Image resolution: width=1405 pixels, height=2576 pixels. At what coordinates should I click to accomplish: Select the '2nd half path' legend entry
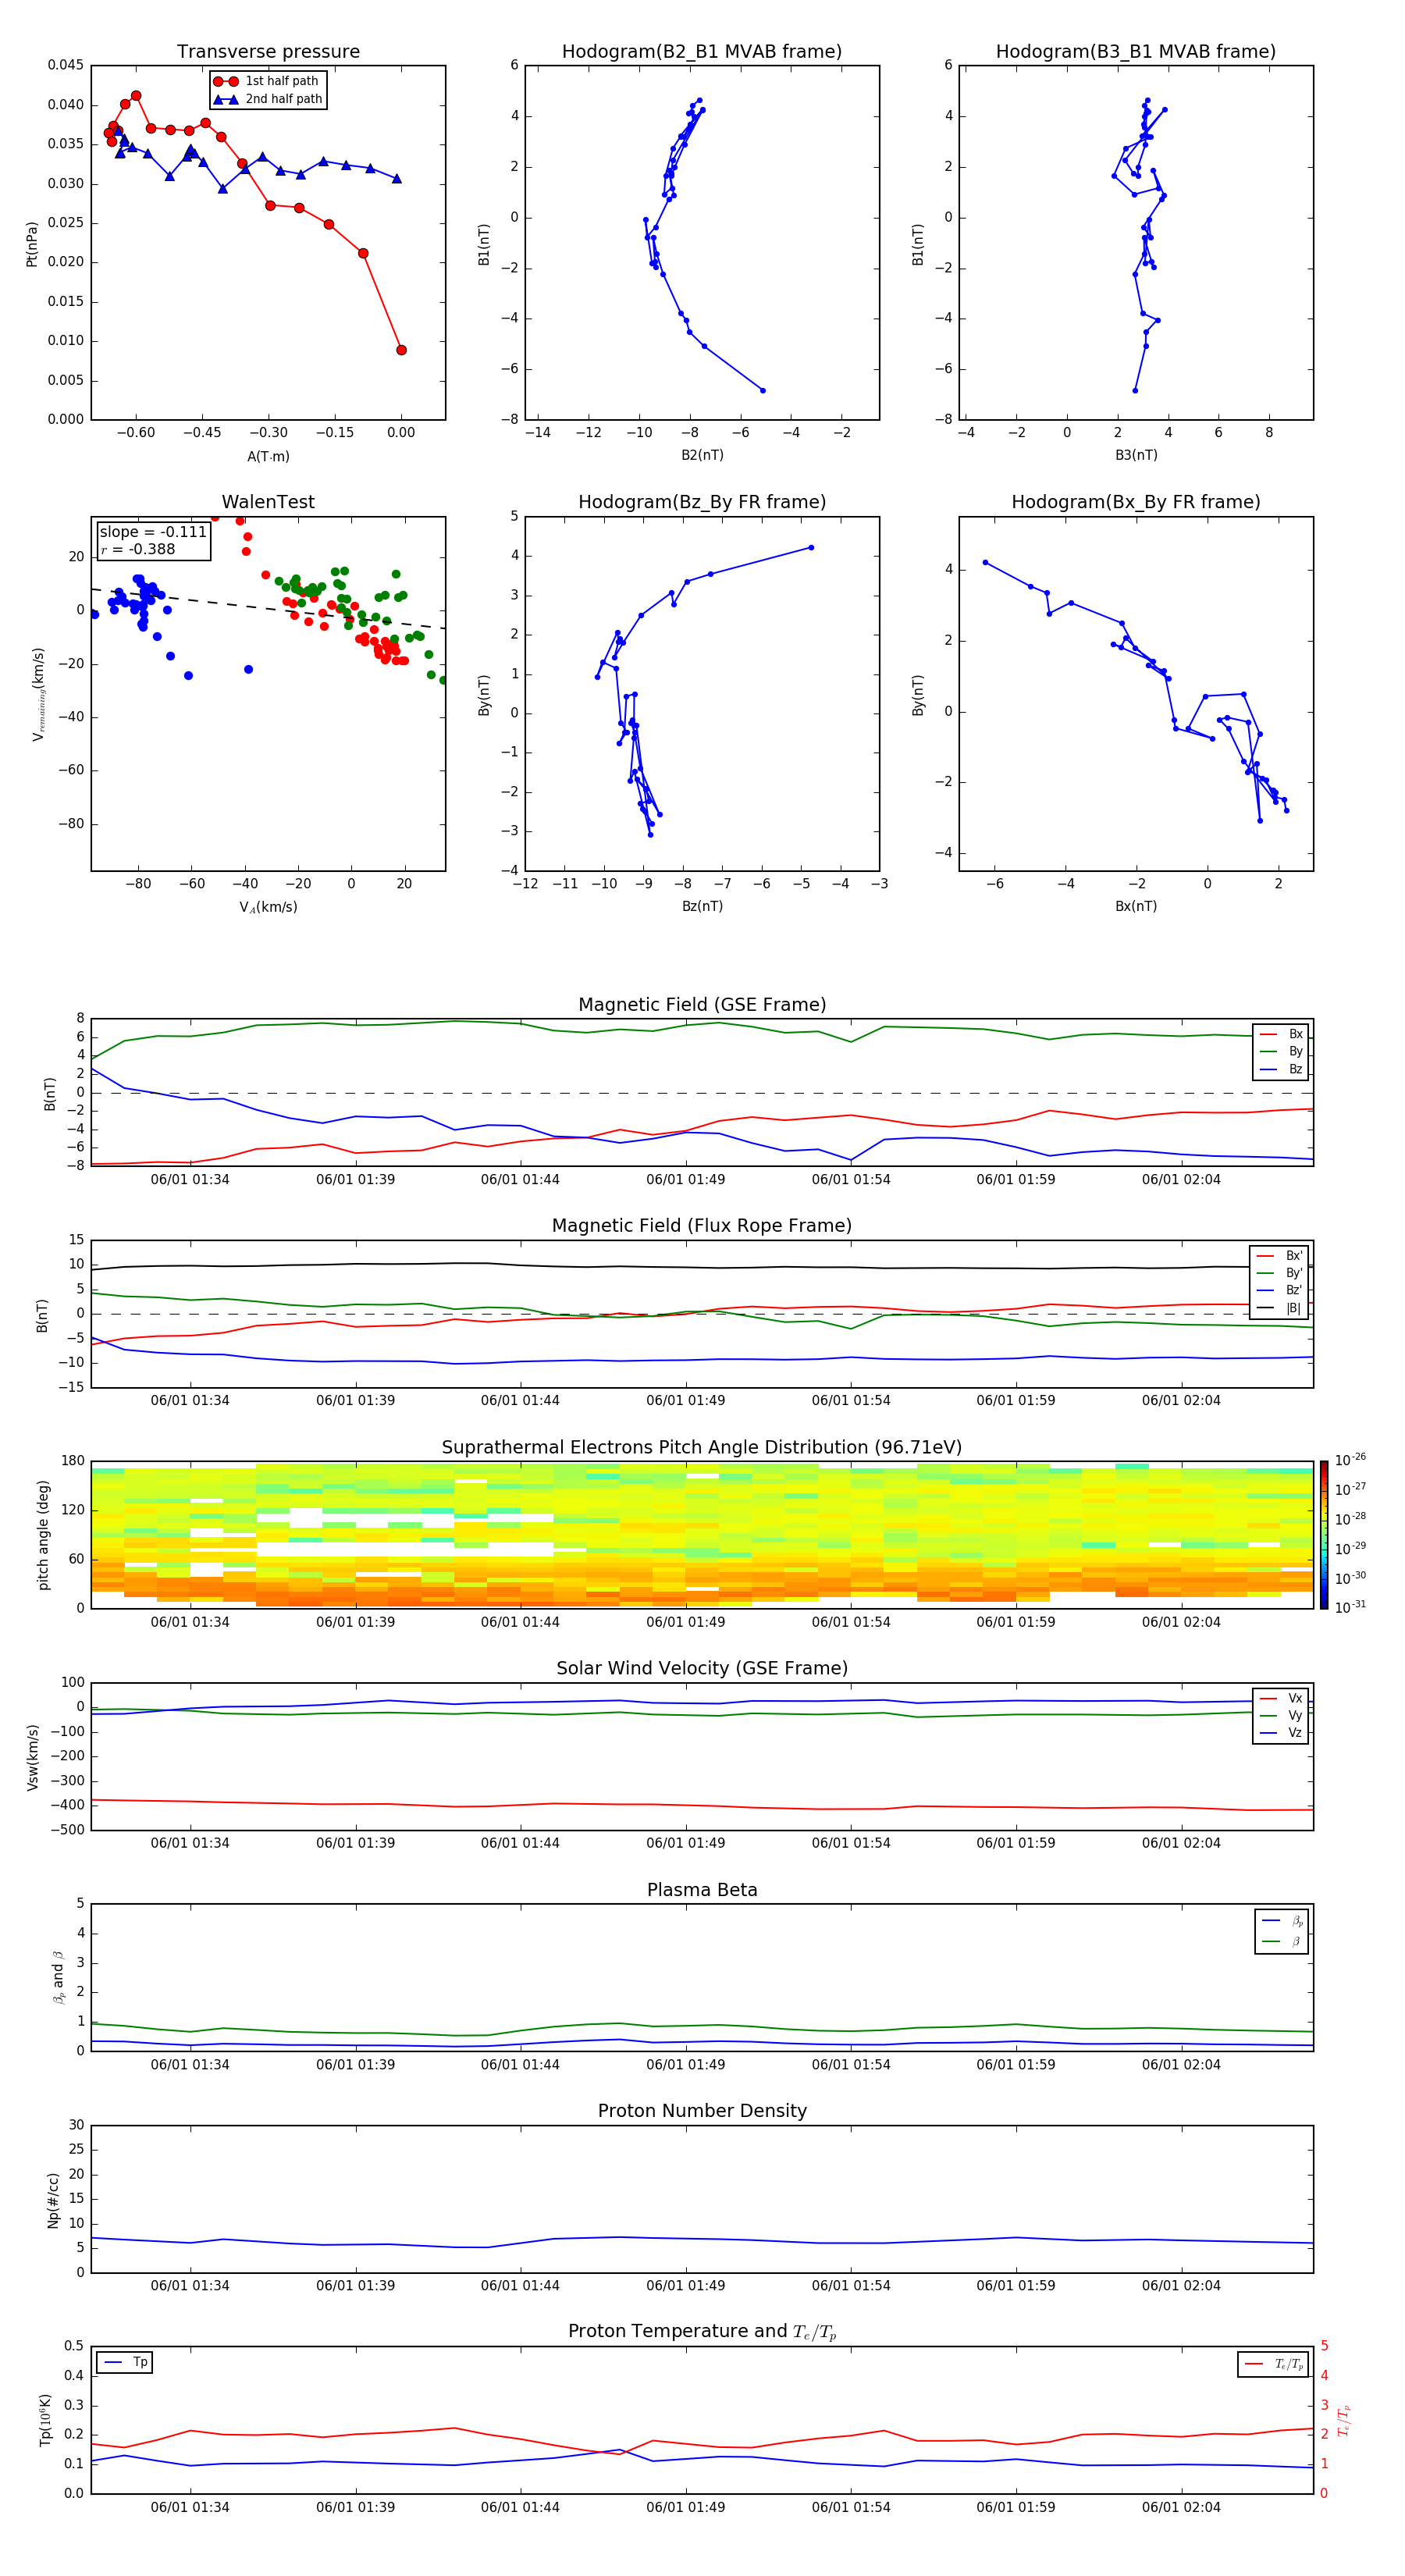coord(268,99)
